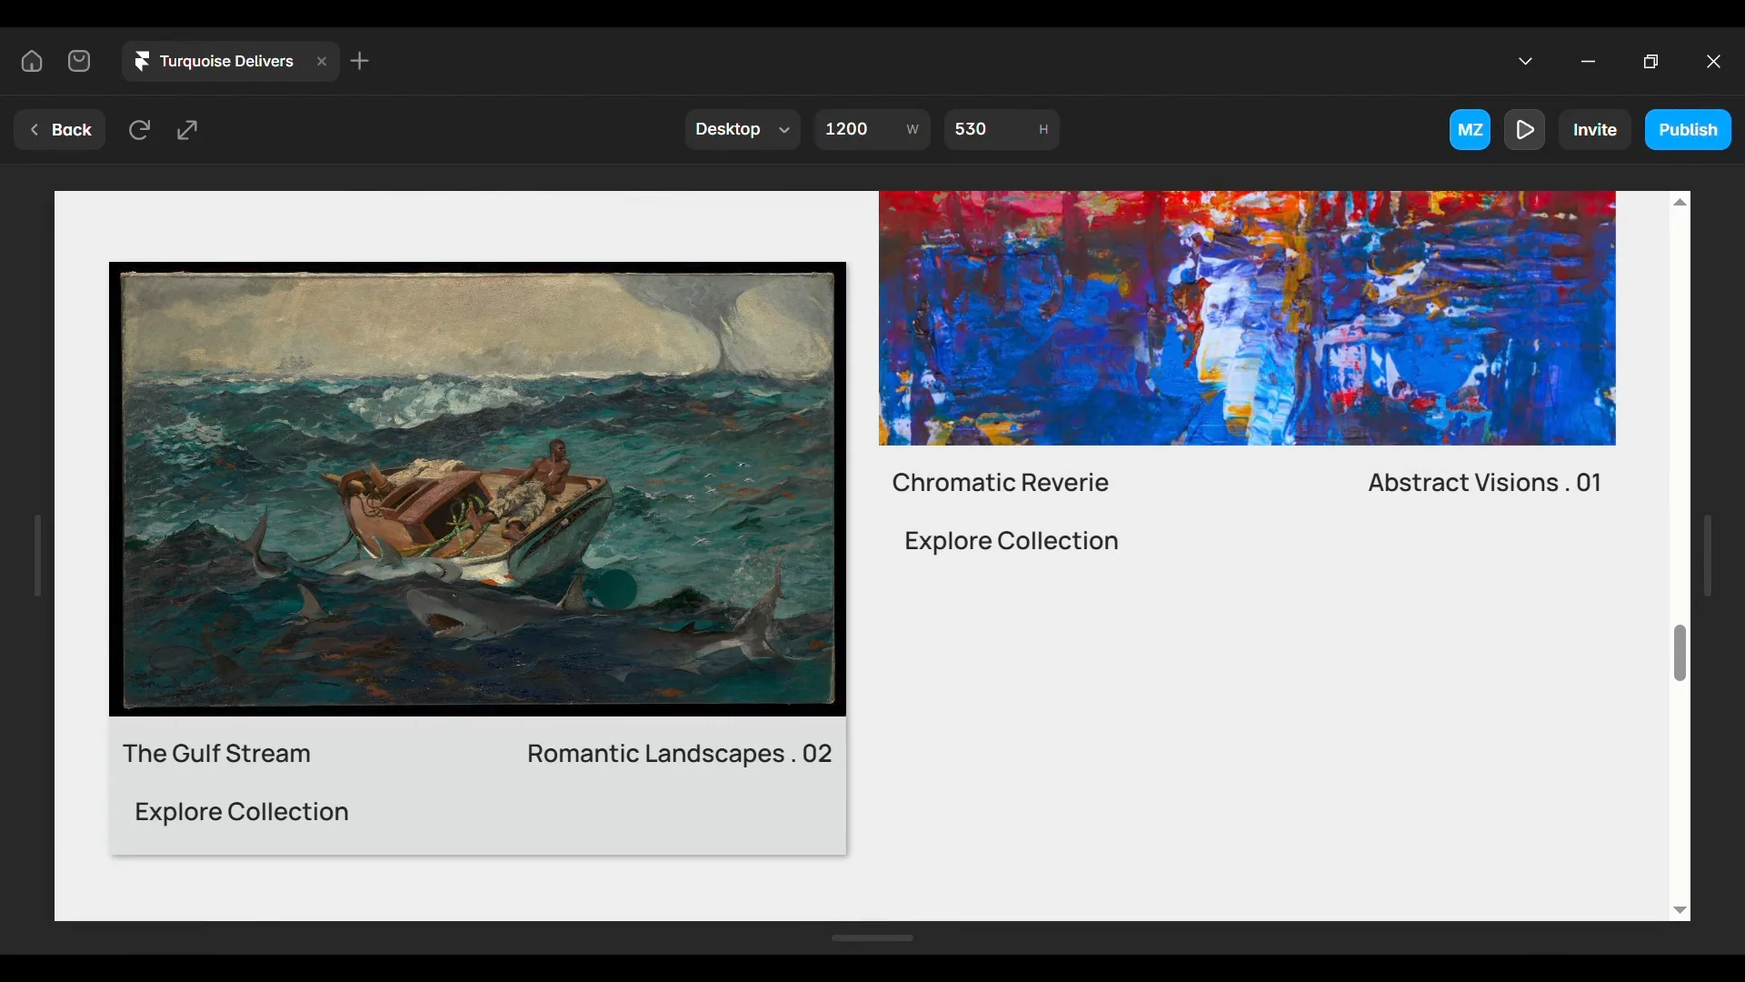Start preview with the play icon

pyautogui.click(x=1525, y=130)
